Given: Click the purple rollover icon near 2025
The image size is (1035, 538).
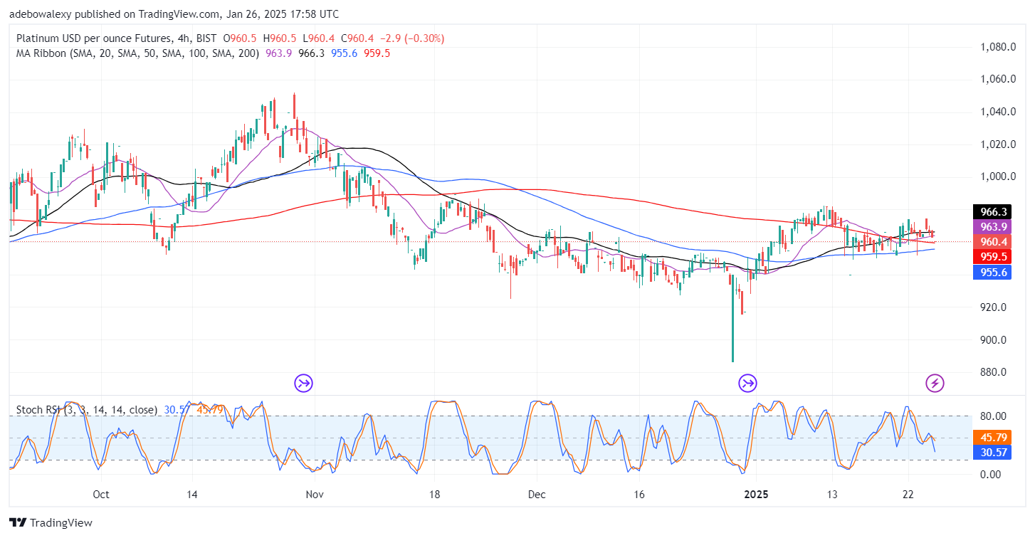Looking at the screenshot, I should 747,384.
